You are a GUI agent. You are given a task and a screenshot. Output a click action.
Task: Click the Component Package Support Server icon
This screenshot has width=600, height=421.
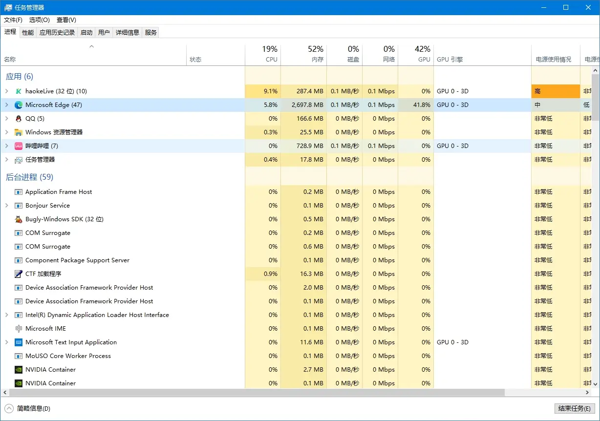pos(19,260)
